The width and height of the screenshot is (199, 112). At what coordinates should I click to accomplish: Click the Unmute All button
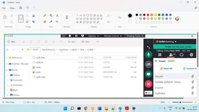point(188,68)
